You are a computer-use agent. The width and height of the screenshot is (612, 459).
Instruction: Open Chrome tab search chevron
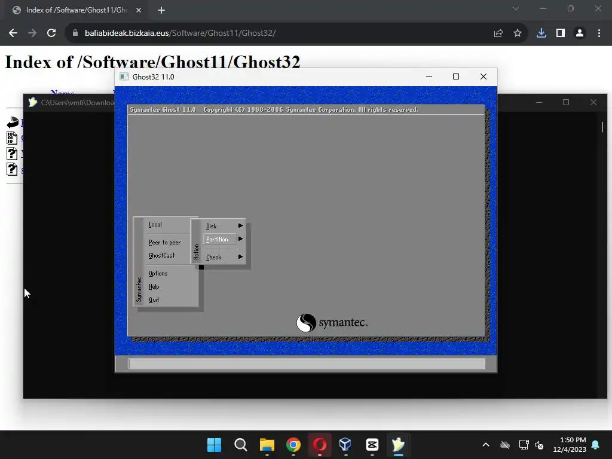click(516, 8)
